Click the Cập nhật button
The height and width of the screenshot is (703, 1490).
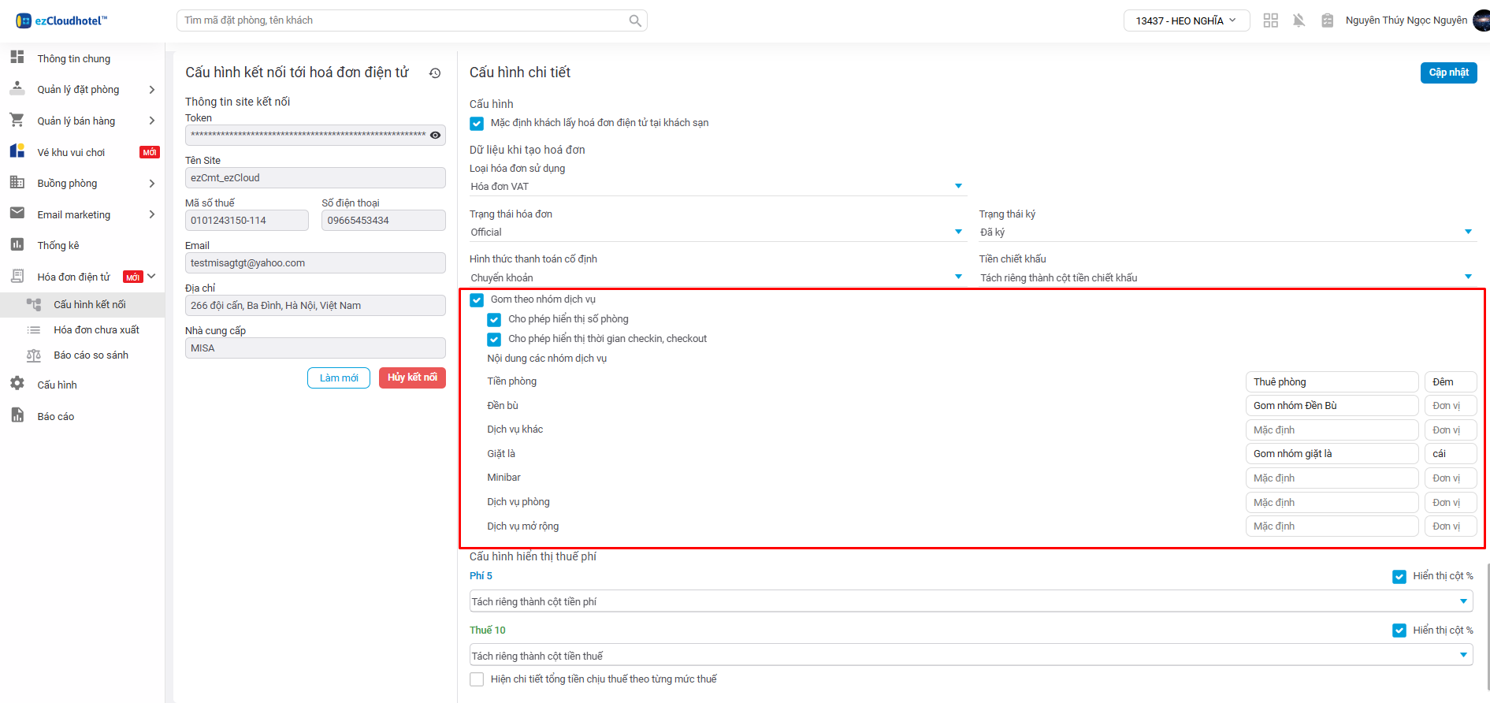point(1448,73)
